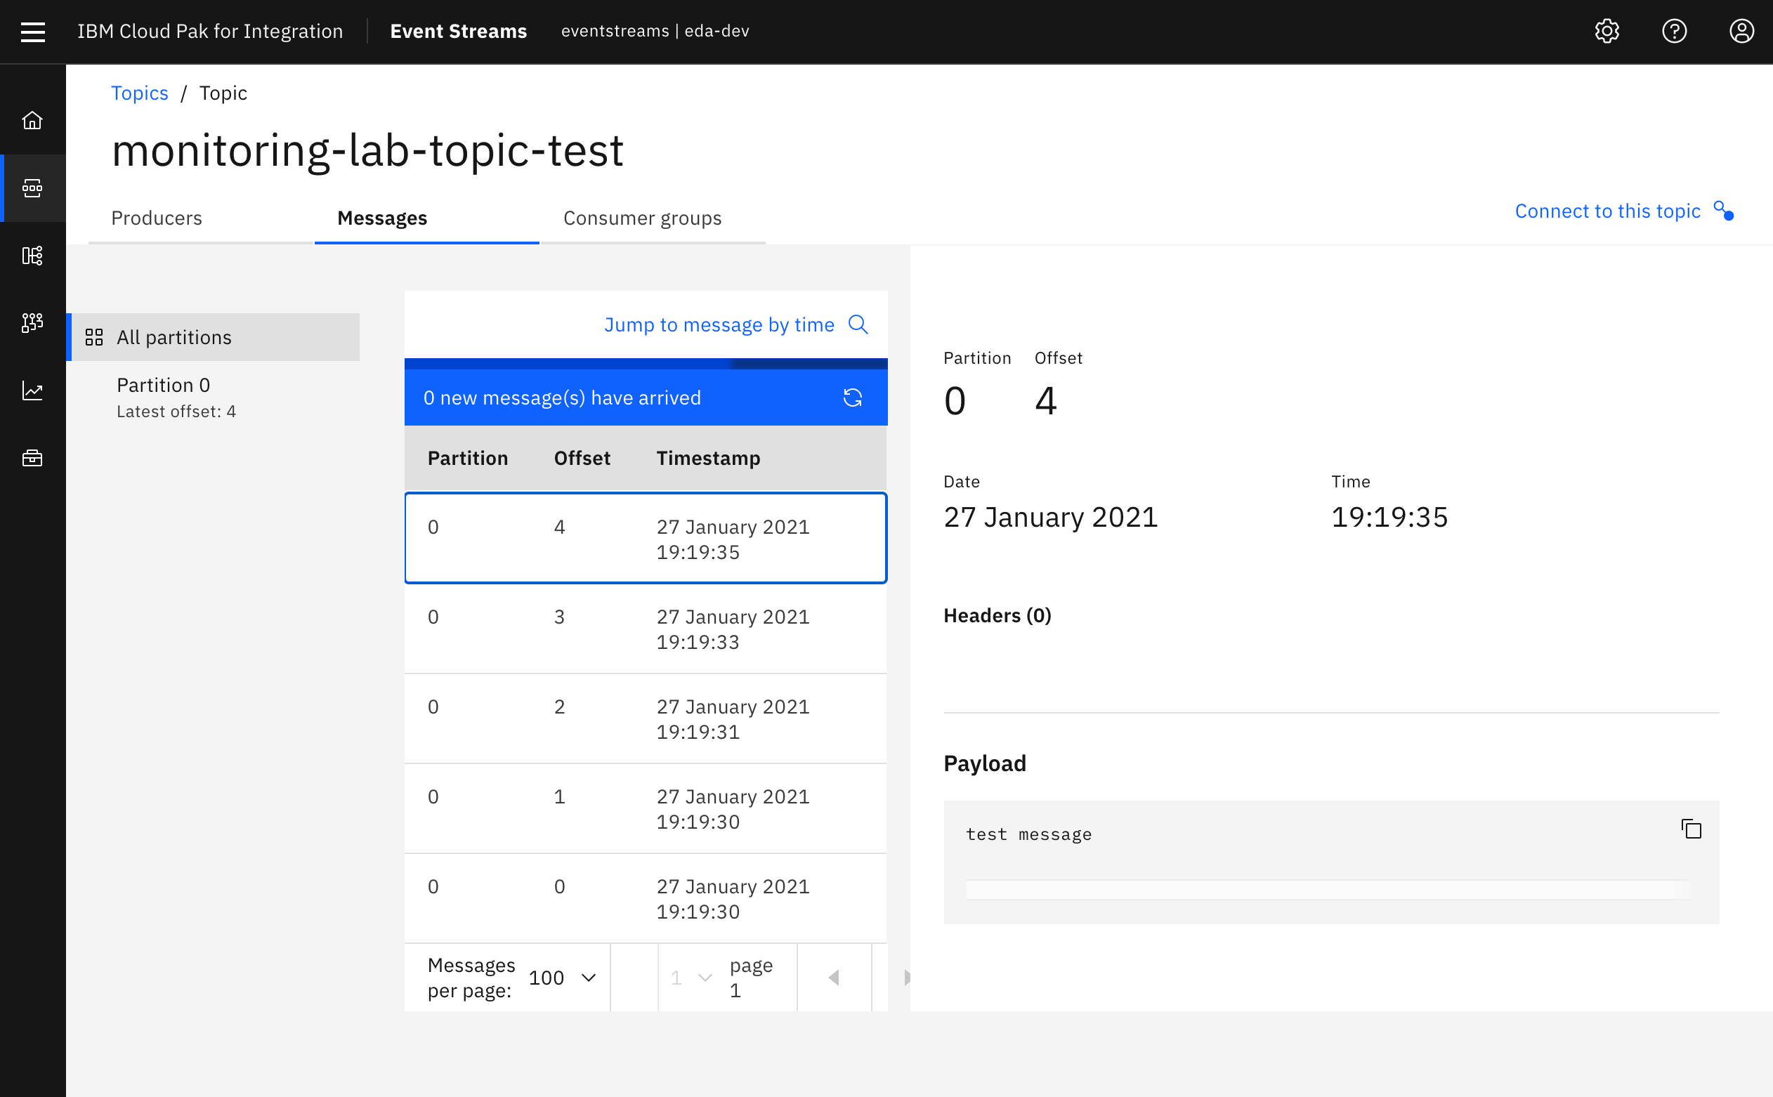Click the Timestamp column header
Screen dimensions: 1773x1097
click(708, 458)
